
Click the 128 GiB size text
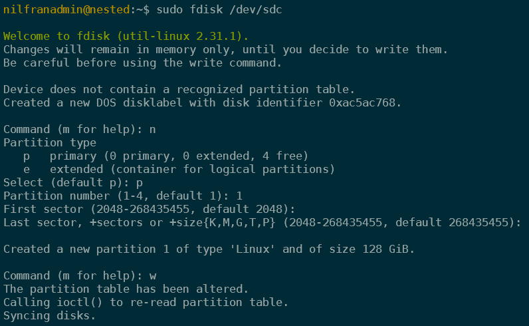point(385,249)
